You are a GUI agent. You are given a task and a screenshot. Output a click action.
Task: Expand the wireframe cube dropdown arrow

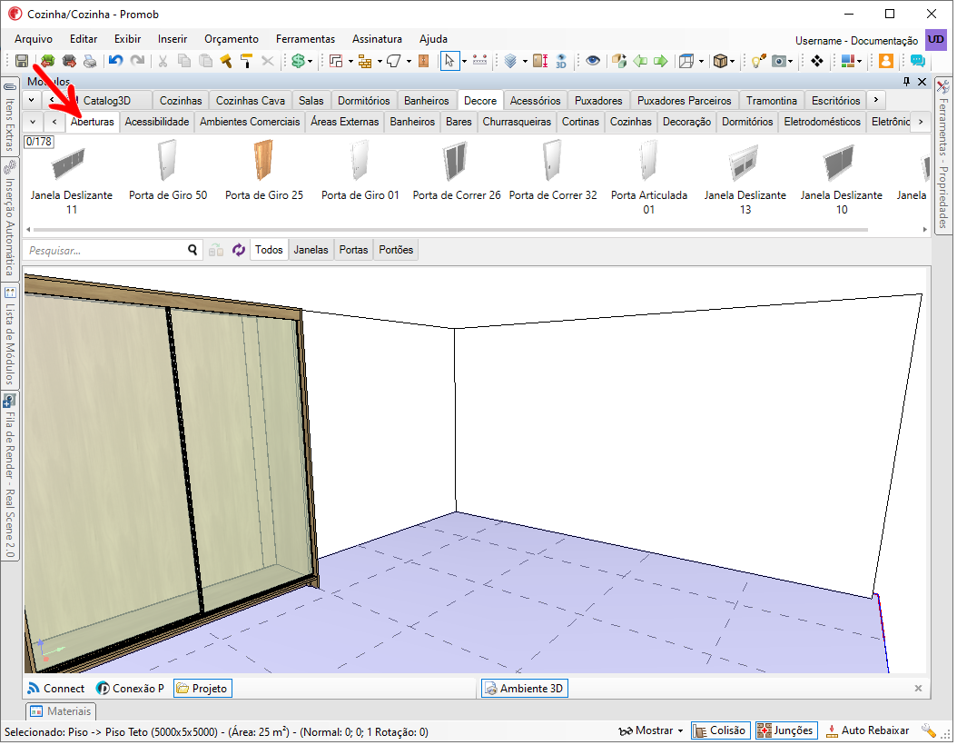point(701,61)
